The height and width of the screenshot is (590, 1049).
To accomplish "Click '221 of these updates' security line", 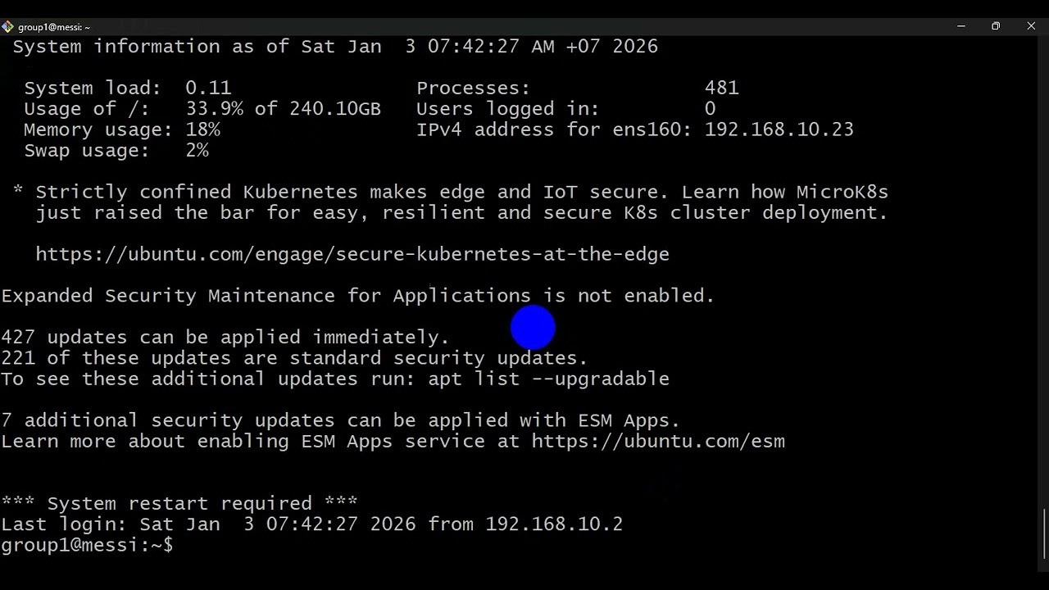I will [x=295, y=358].
